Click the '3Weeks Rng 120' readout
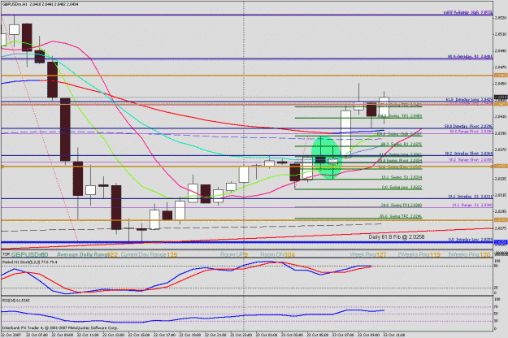Image resolution: width=508 pixels, height=338 pixels. [469, 255]
